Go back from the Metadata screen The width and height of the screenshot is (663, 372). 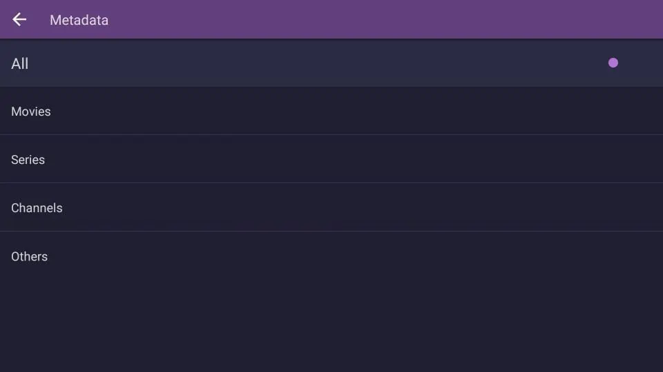pyautogui.click(x=19, y=19)
